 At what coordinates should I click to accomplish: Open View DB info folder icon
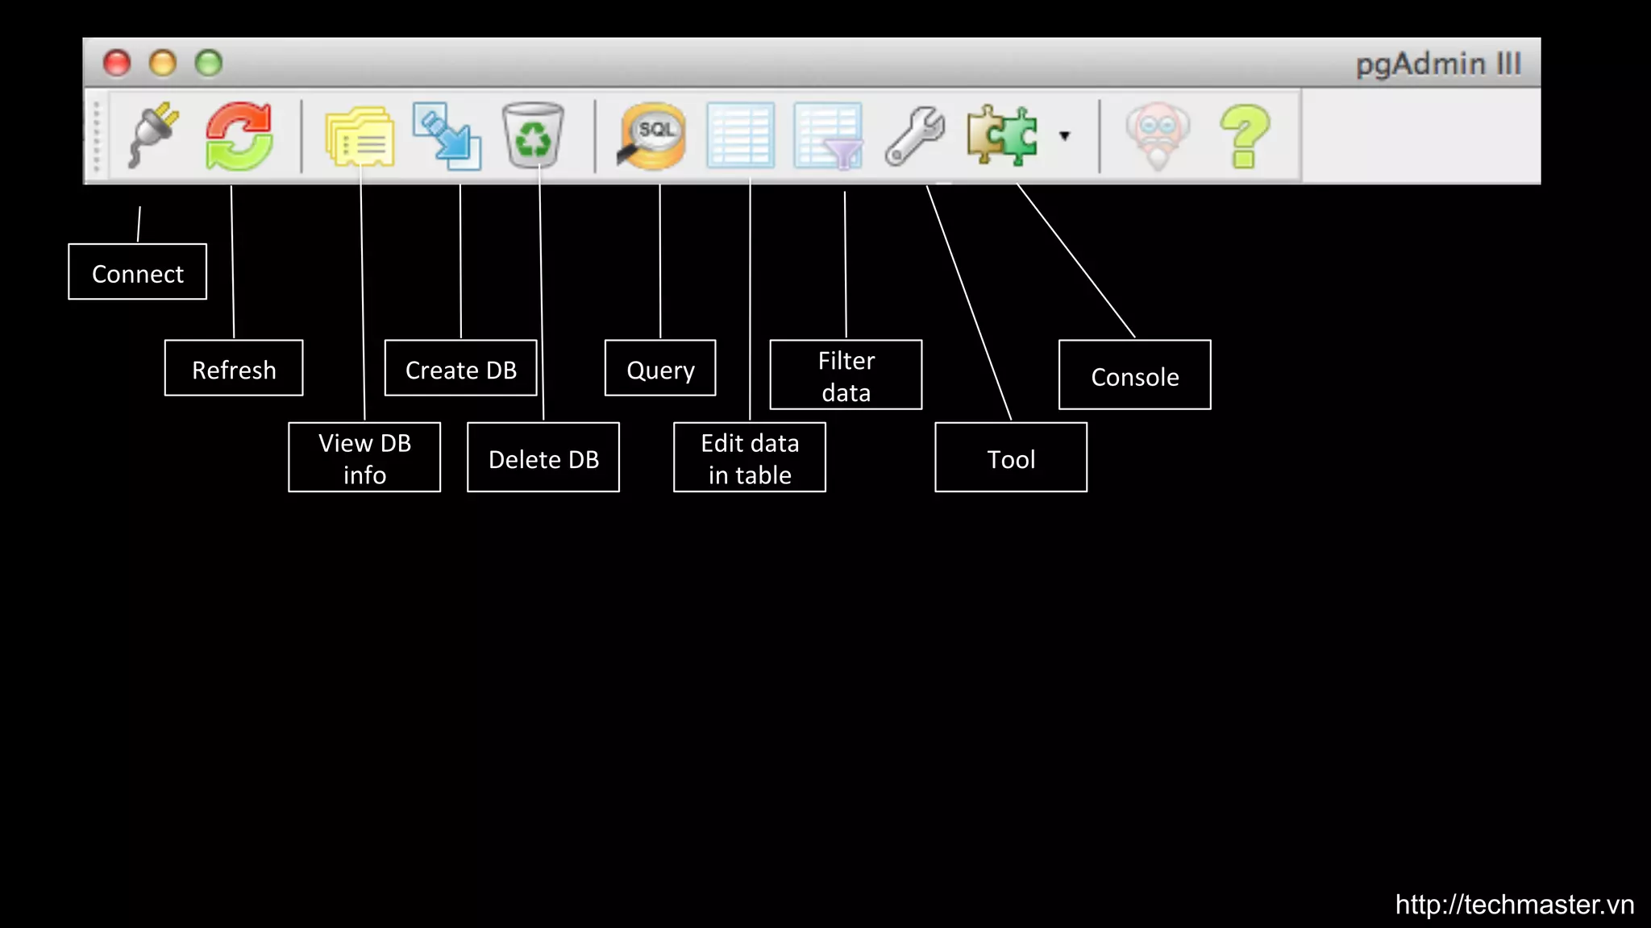point(360,137)
